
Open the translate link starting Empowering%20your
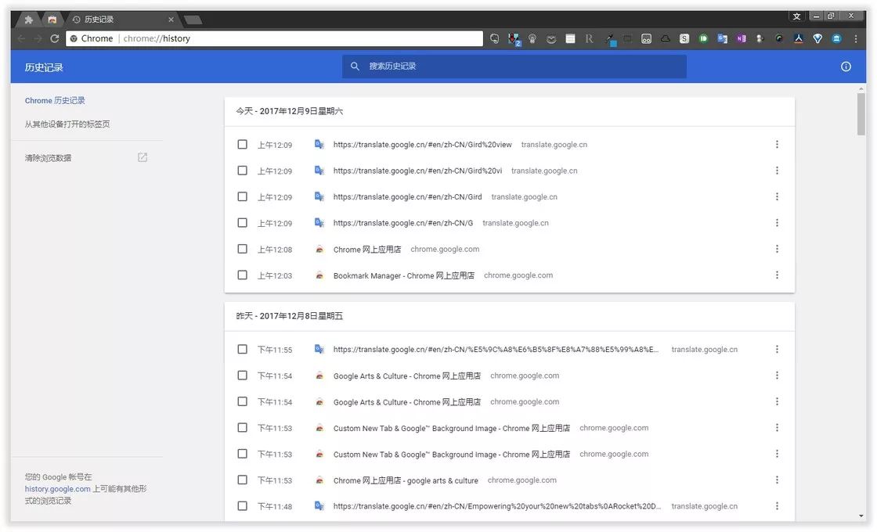496,506
